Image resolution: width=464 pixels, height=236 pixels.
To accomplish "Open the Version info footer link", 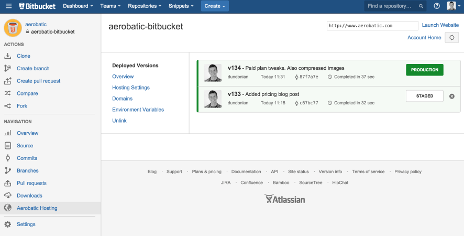I will click(x=330, y=171).
